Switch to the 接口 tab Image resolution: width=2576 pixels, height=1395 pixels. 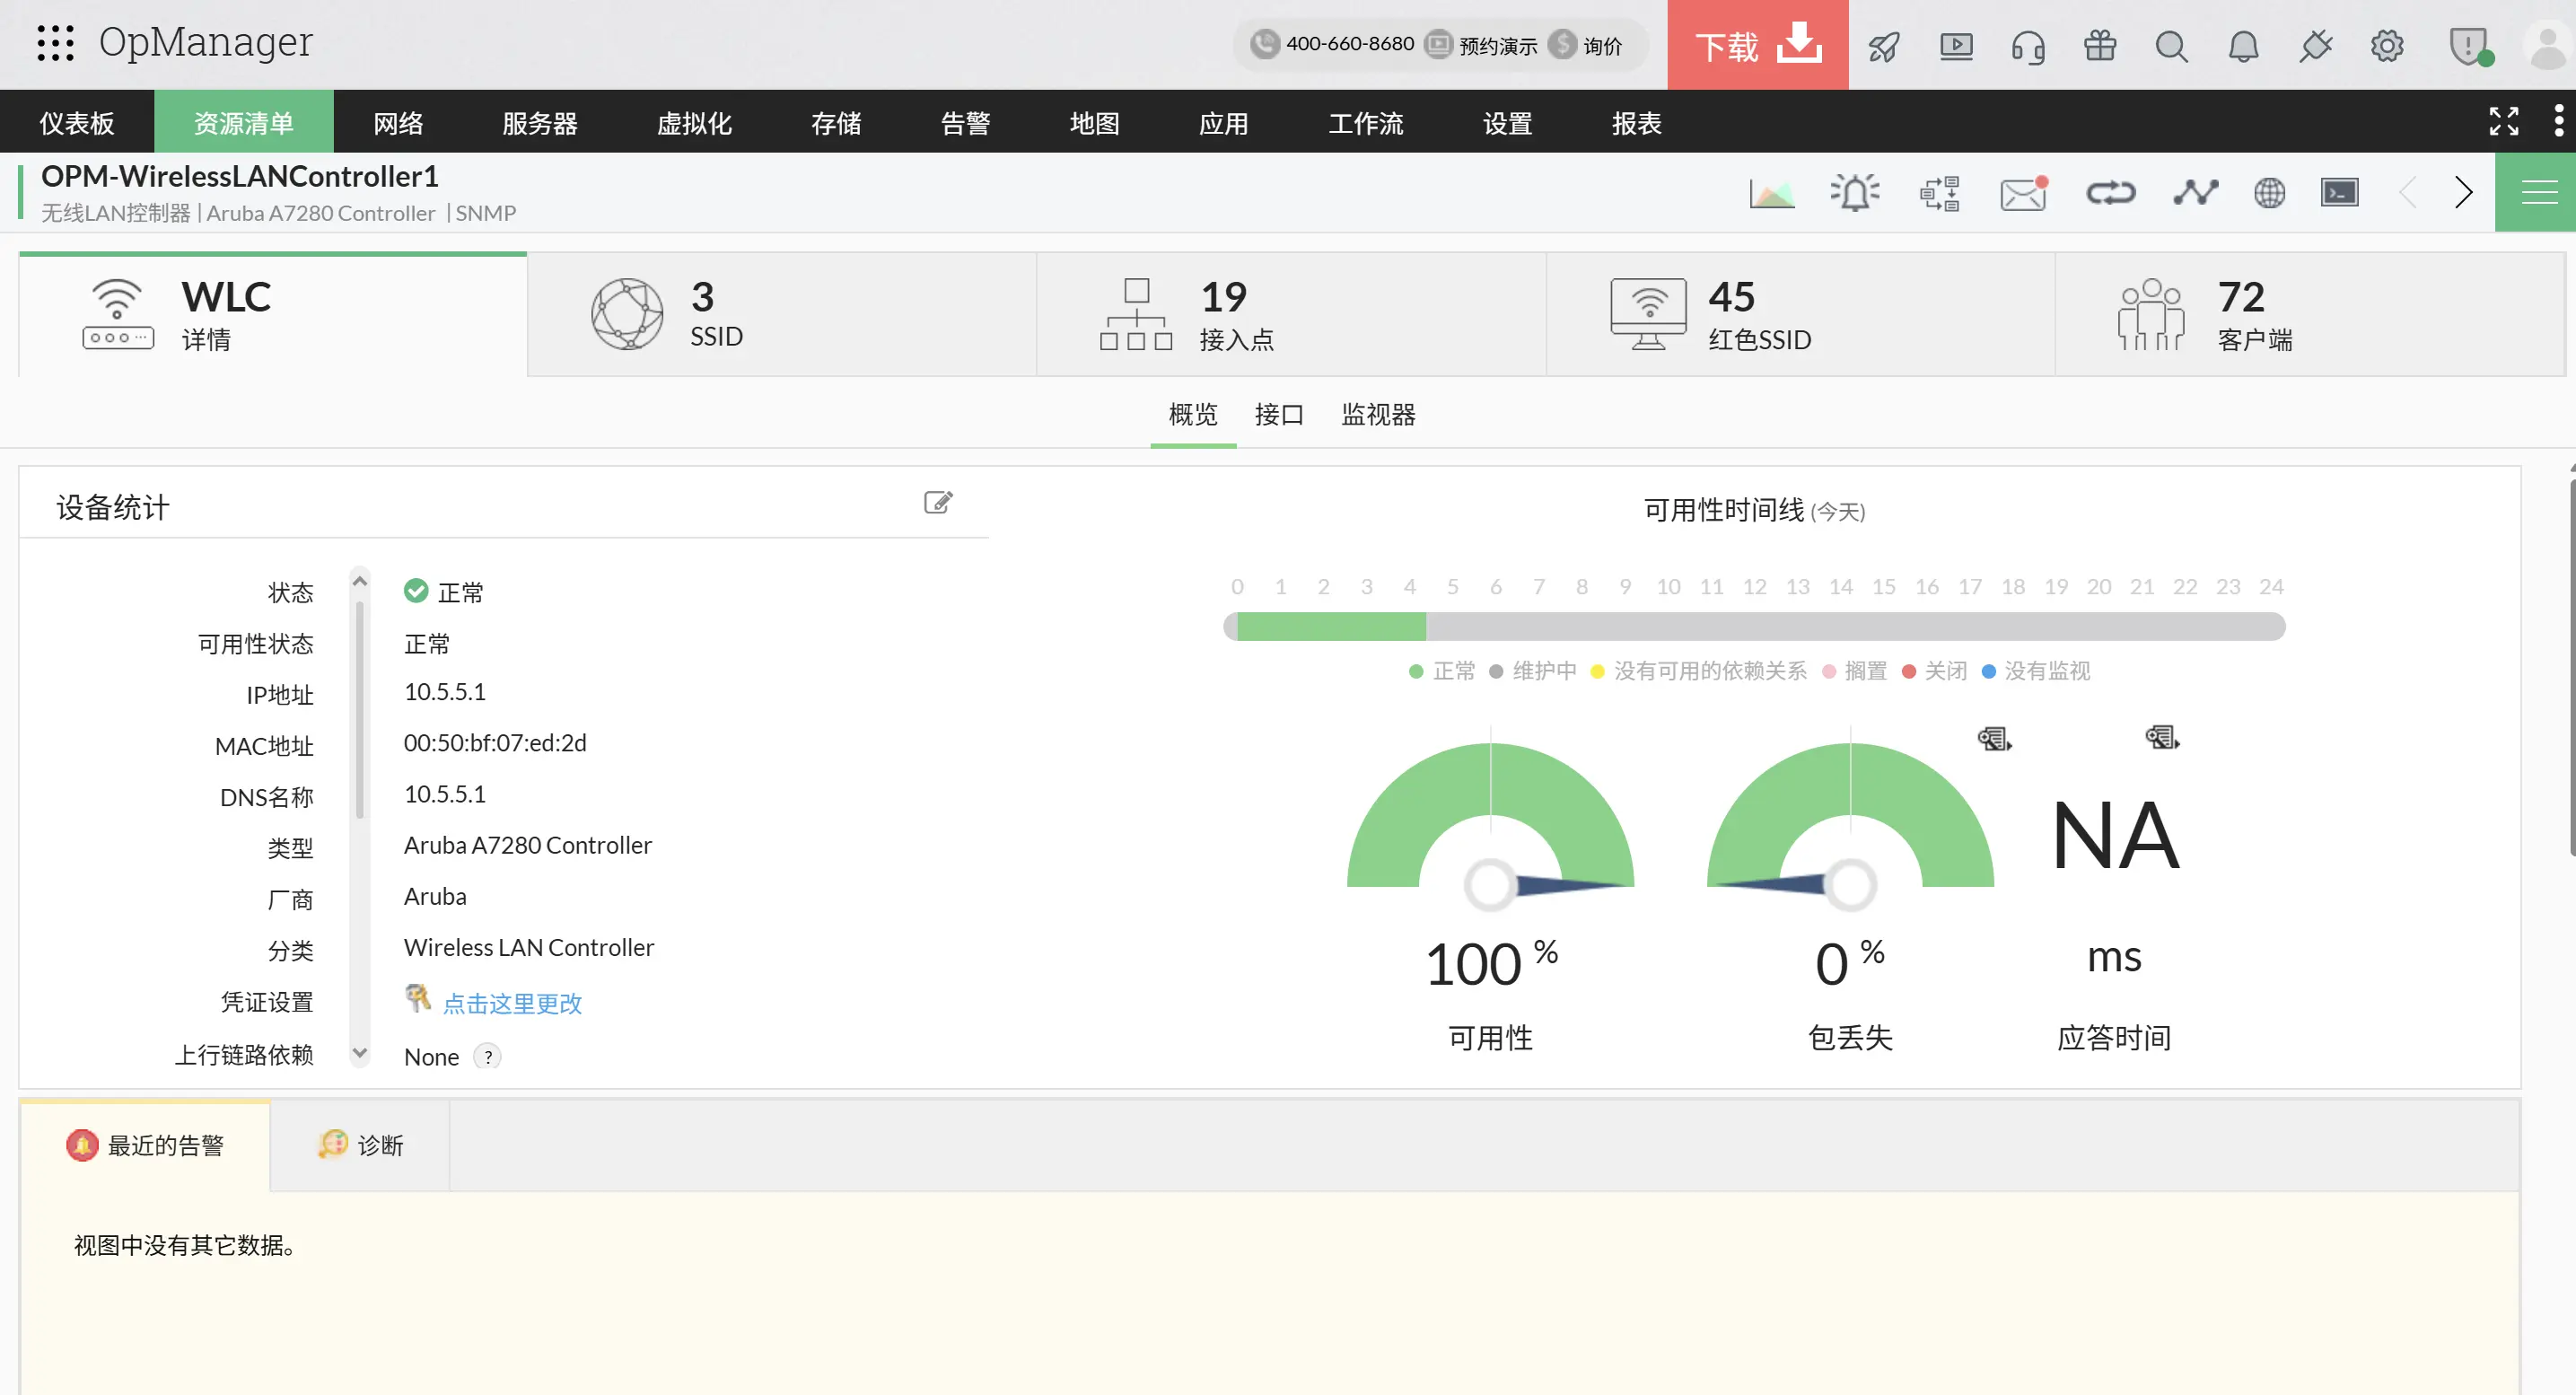(x=1278, y=415)
